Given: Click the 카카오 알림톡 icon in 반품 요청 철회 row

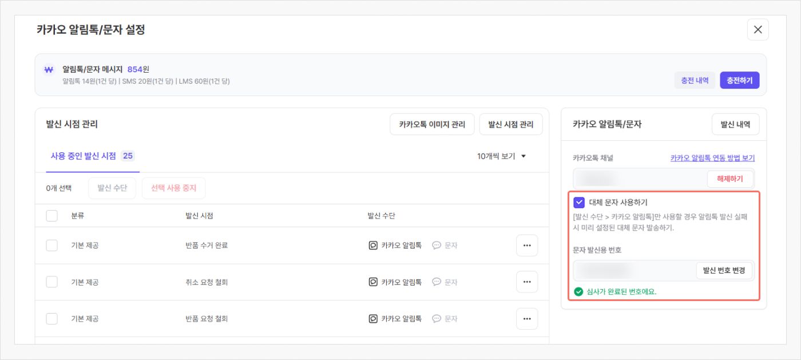Looking at the screenshot, I should (x=373, y=318).
